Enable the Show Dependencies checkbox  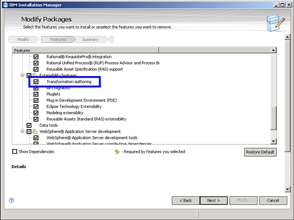point(14,151)
